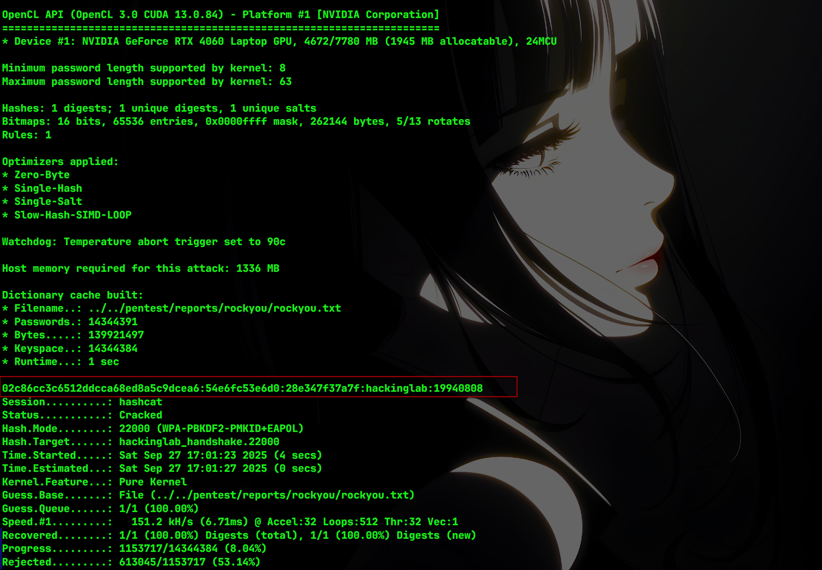Click the Passwords 14344391 line

click(x=70, y=322)
